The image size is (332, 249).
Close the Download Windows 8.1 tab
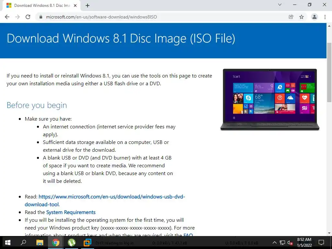pos(75,6)
